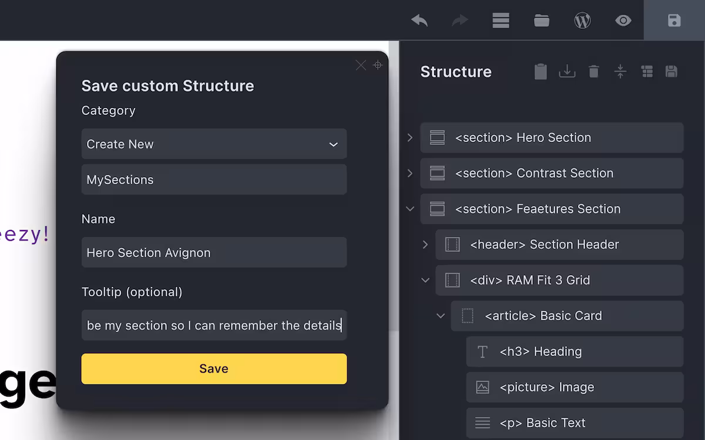705x440 pixels.
Task: Click the clipboard paste icon in Structure panel
Action: click(540, 71)
